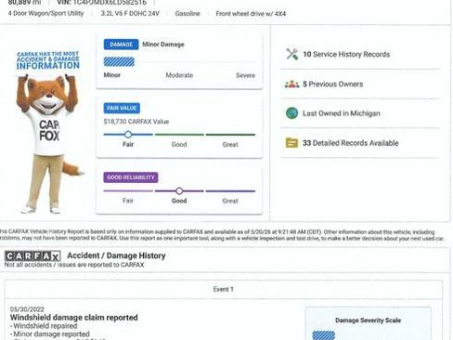This screenshot has width=453, height=340.
Task: Click the Severe damage scale label
Action: click(245, 75)
